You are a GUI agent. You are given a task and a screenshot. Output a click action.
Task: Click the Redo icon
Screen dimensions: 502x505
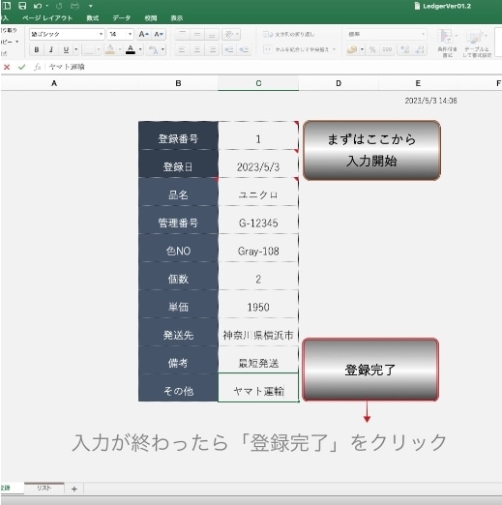(x=59, y=6)
